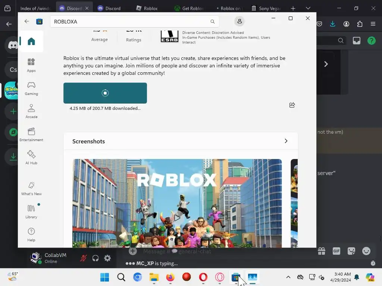The width and height of the screenshot is (382, 286).
Task: Open the browser hamburger menu
Action: pyautogui.click(x=373, y=24)
